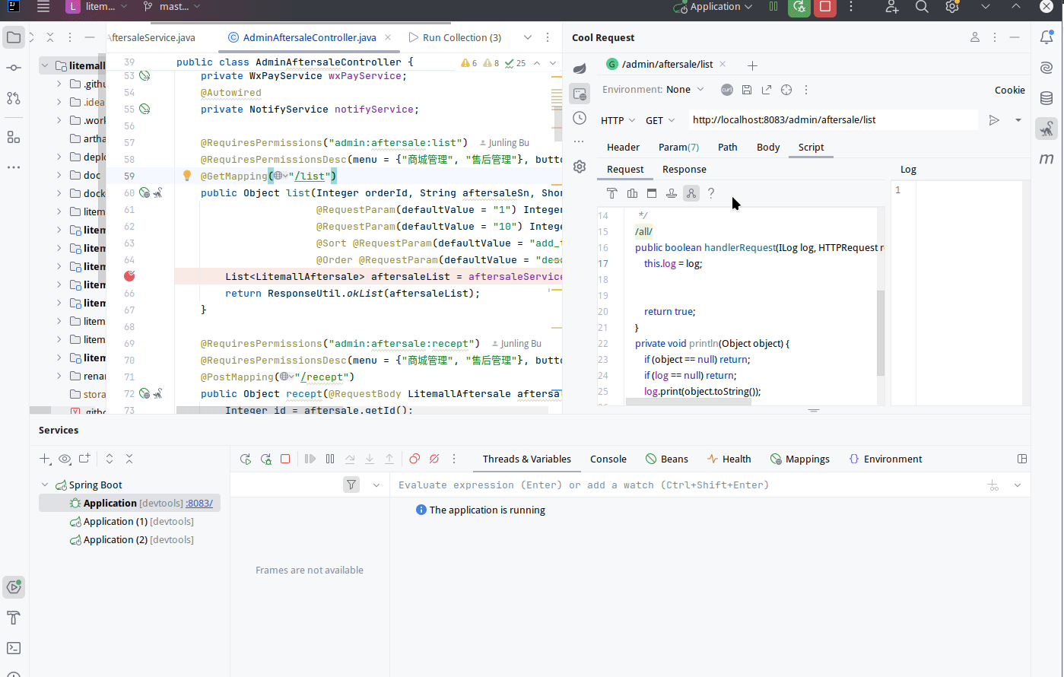The image size is (1064, 677).
Task: Open Cool Request history clock view
Action: tap(580, 118)
